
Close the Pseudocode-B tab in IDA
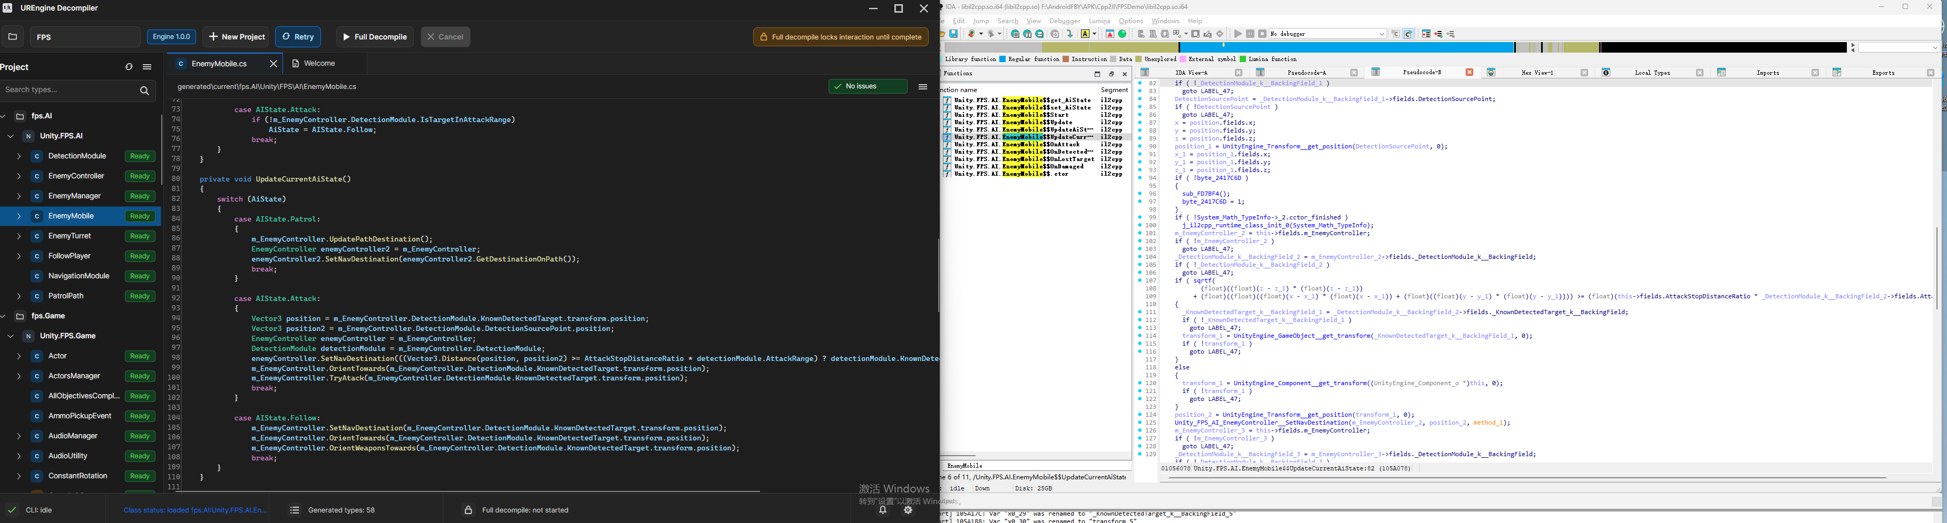point(1469,73)
